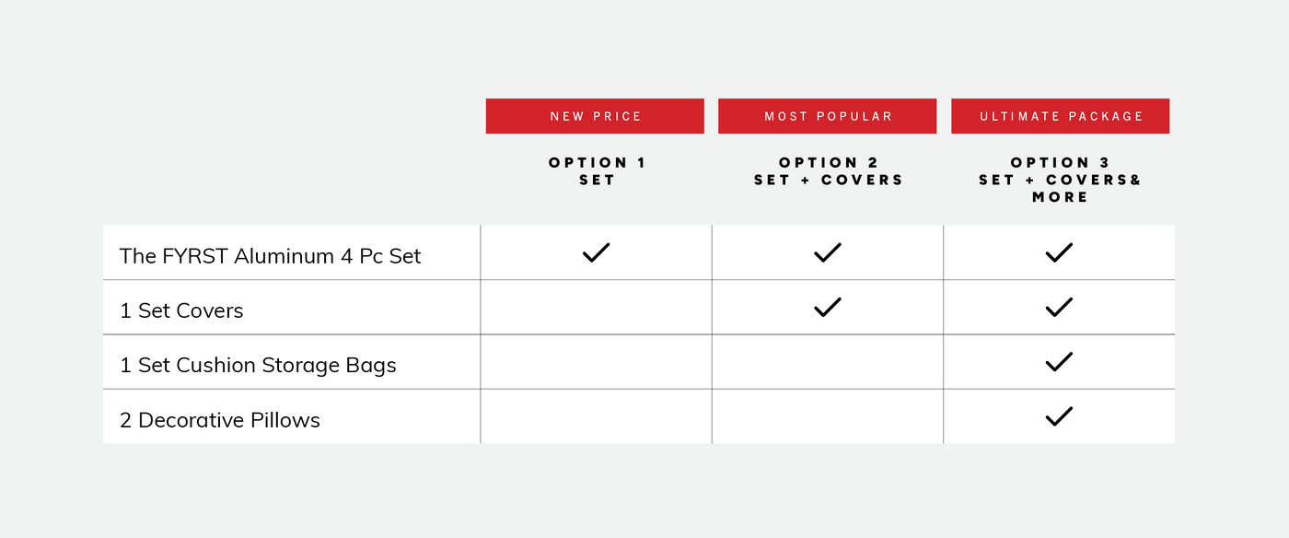Image resolution: width=1289 pixels, height=538 pixels.
Task: Select the red ULTIMATE PACKAGE badge
Action: [1061, 116]
